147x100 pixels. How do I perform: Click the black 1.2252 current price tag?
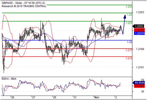pyautogui.click(x=139, y=26)
